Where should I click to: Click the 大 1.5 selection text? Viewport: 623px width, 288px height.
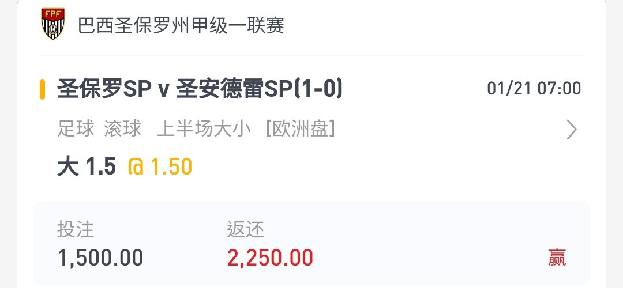[87, 166]
